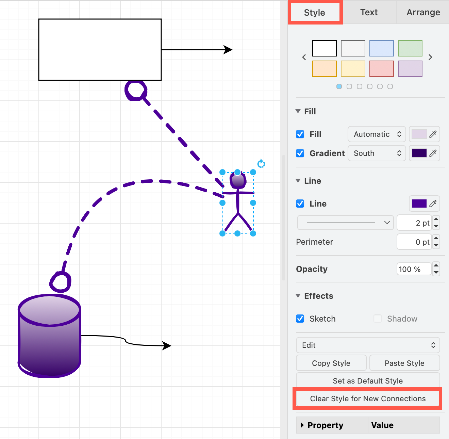Open the fill color picker swatch

[419, 134]
